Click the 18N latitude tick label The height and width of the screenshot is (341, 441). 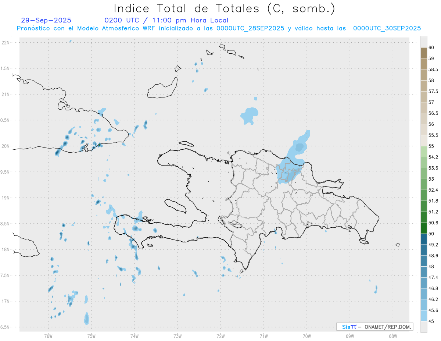(x=6, y=249)
